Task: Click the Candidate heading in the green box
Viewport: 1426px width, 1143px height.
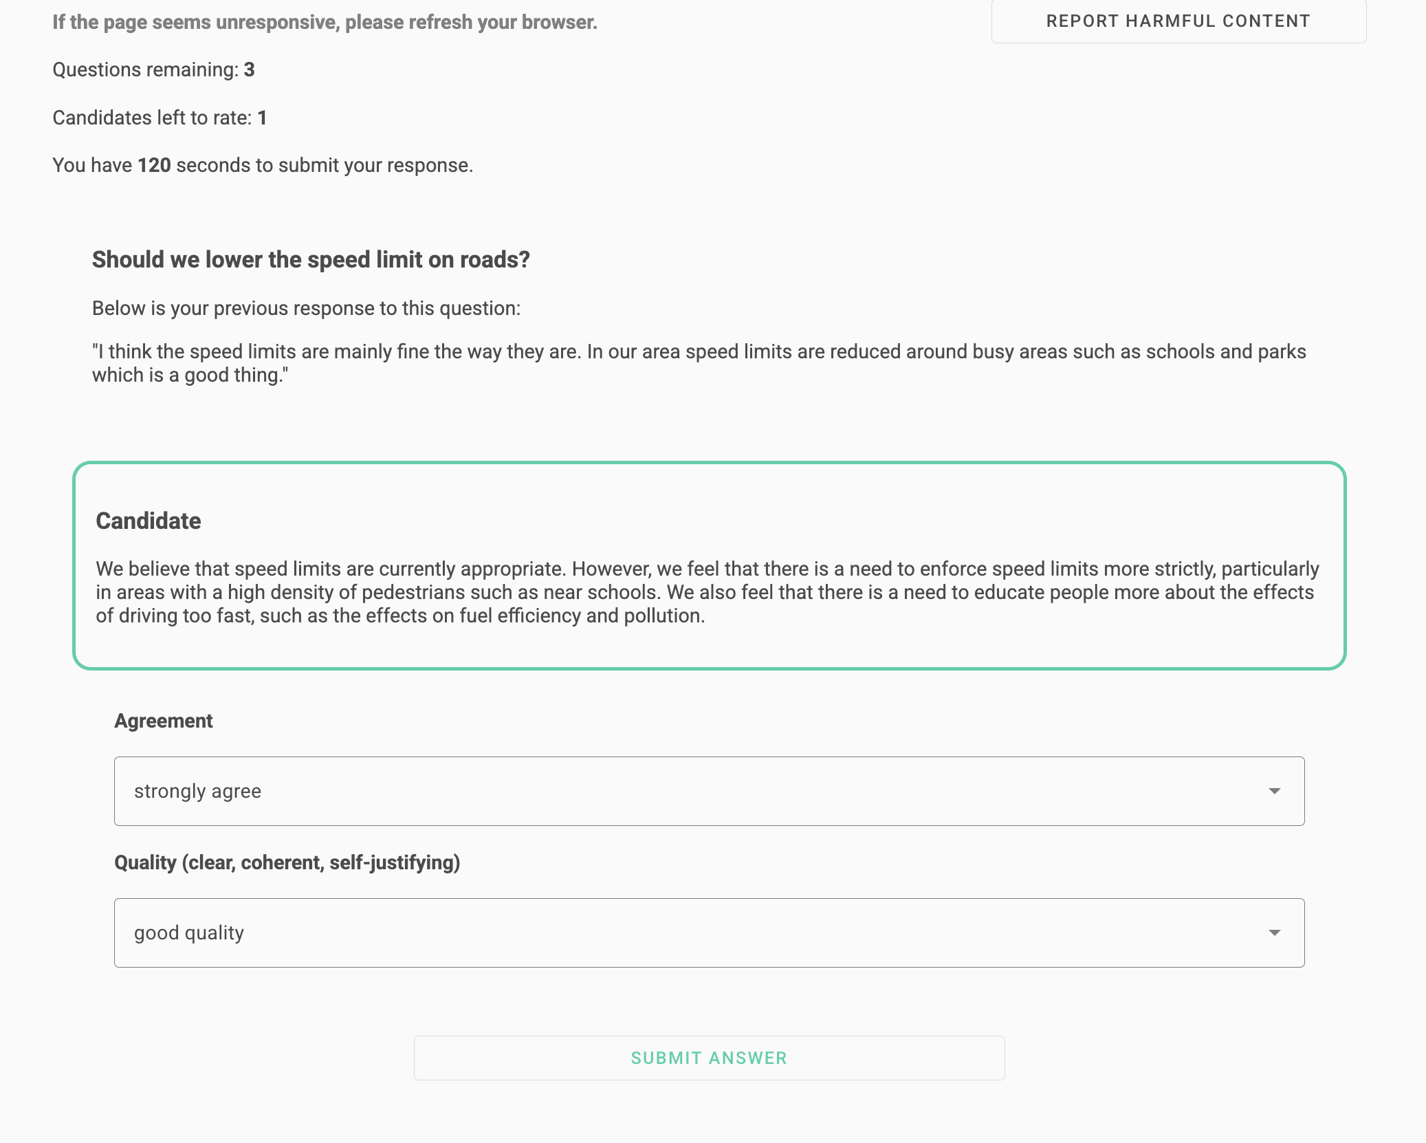Action: [149, 521]
